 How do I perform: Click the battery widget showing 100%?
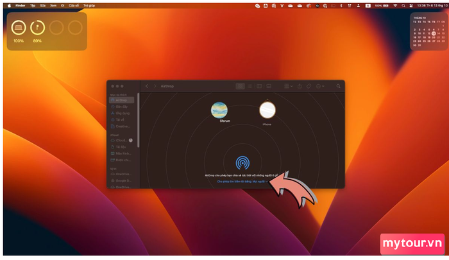[19, 28]
